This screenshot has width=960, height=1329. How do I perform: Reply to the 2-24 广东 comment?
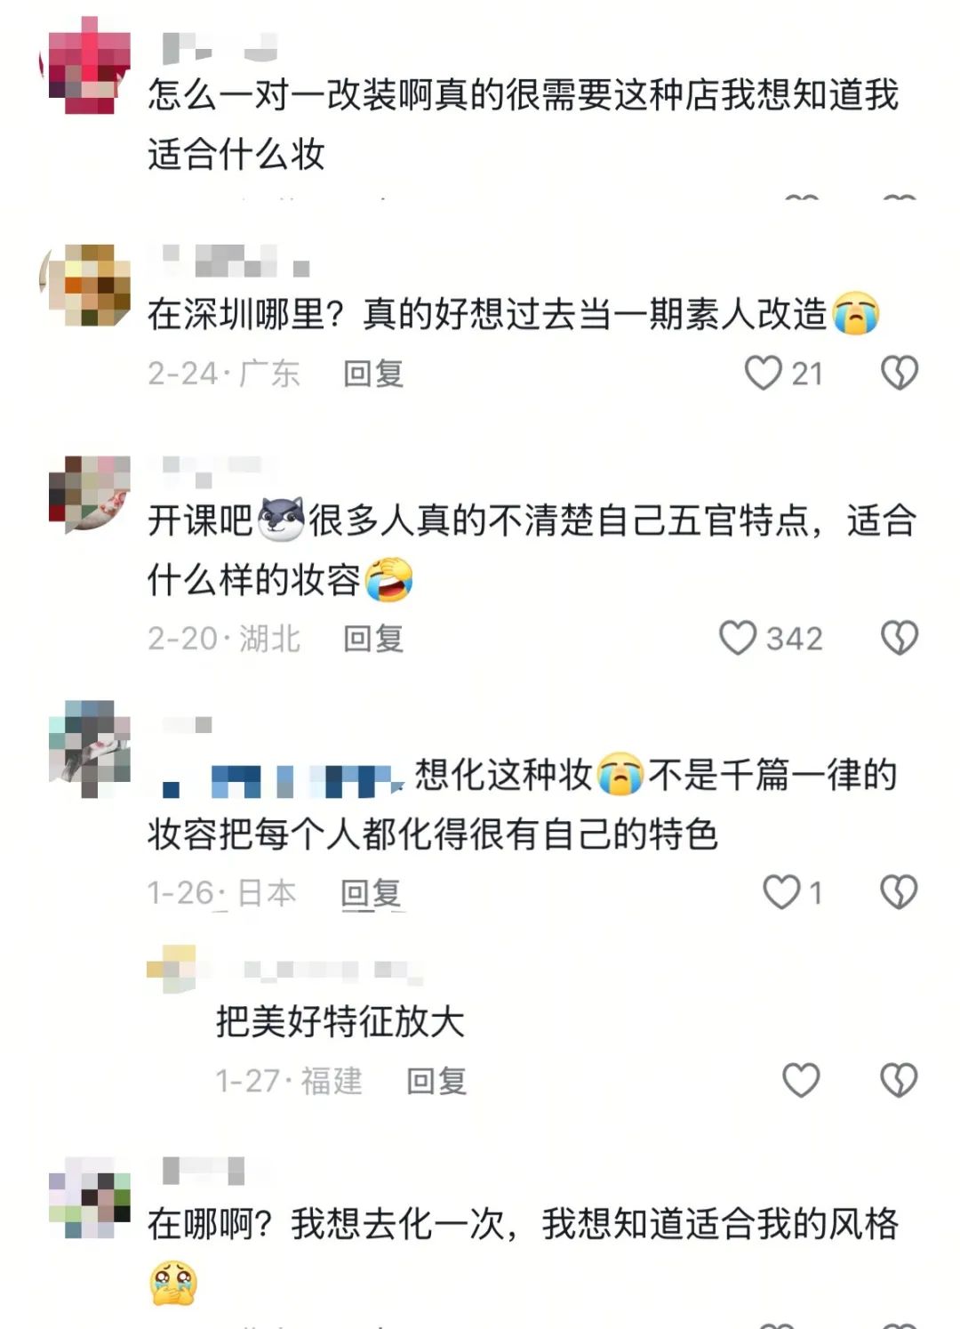tap(373, 374)
